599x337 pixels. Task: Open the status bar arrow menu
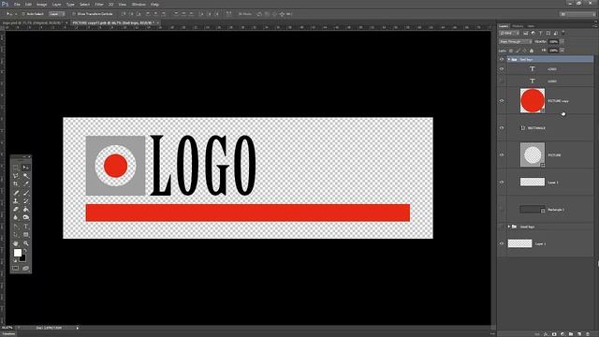(78, 328)
